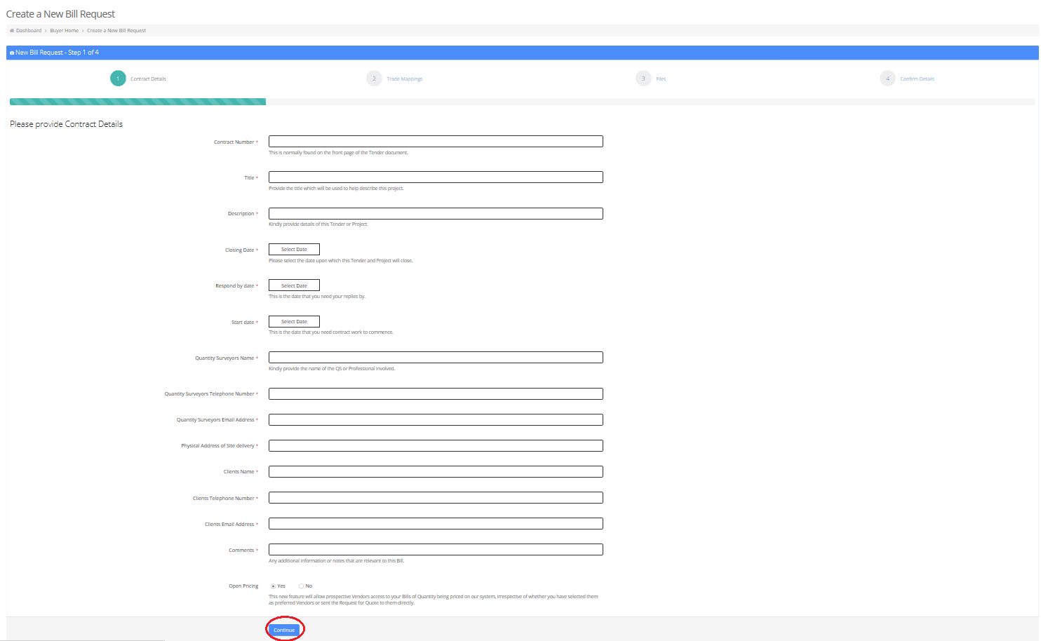This screenshot has width=1041, height=641.
Task: Open the Closing Date picker
Action: point(294,250)
